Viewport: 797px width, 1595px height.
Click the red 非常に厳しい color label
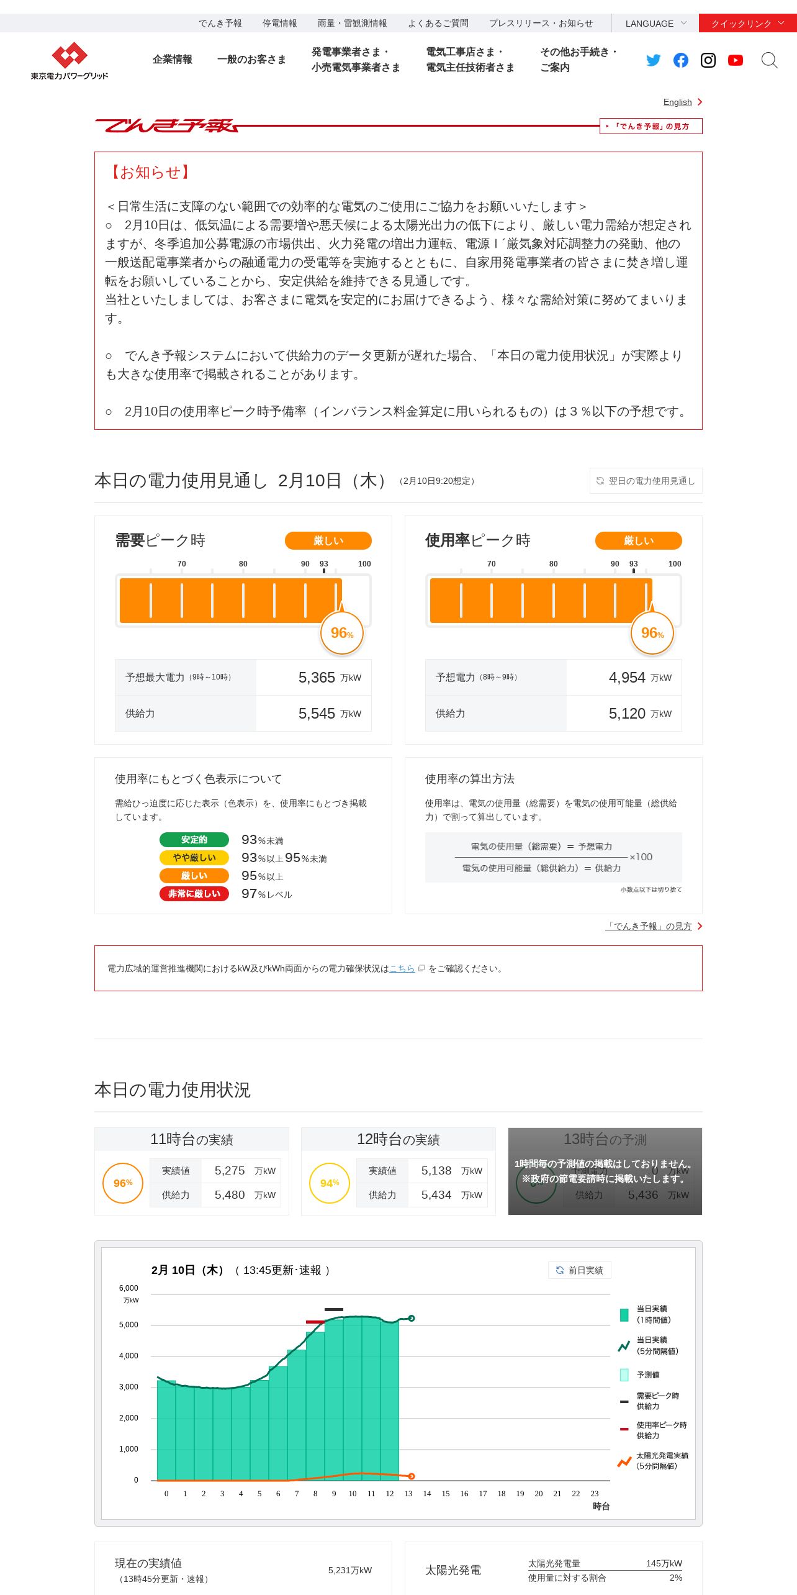194,894
